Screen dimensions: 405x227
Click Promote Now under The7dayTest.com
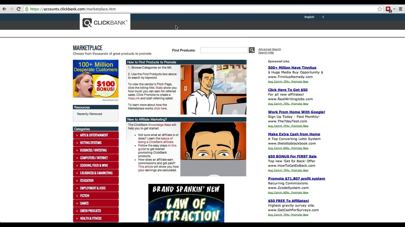pos(300,126)
